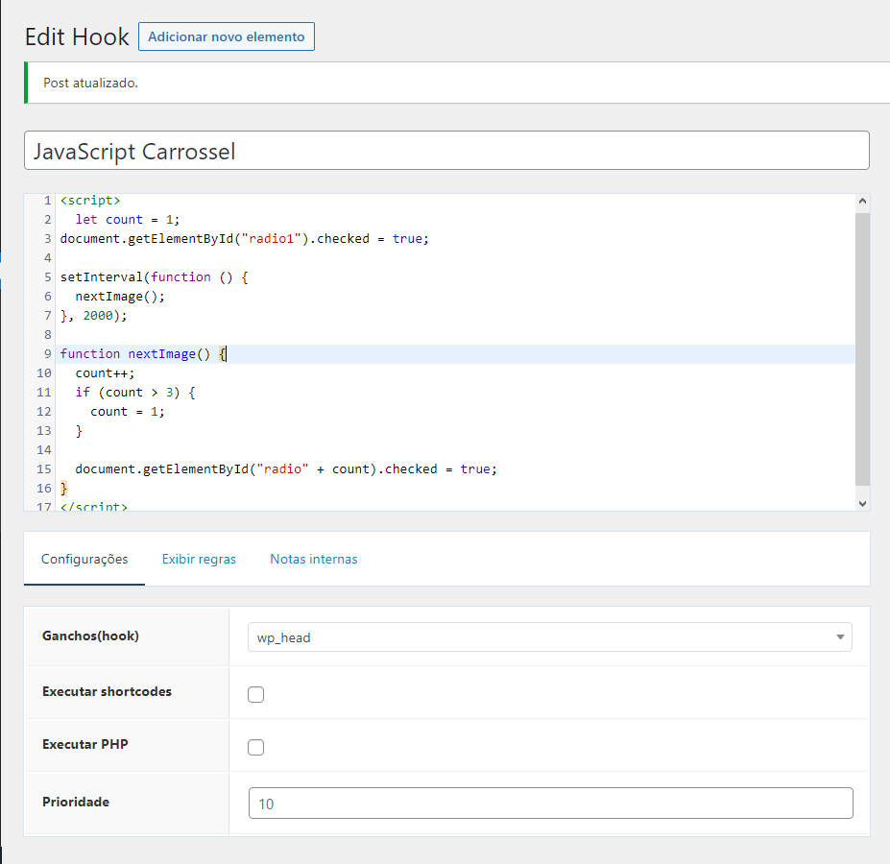This screenshot has width=890, height=864.
Task: Select the "Configurações" tab
Action: click(84, 558)
